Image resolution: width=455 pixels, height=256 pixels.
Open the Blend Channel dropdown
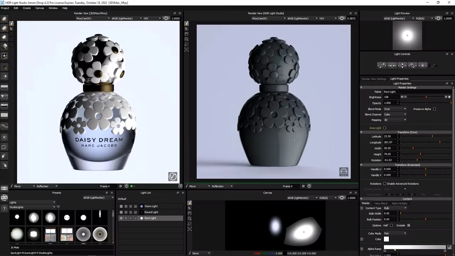(395, 114)
